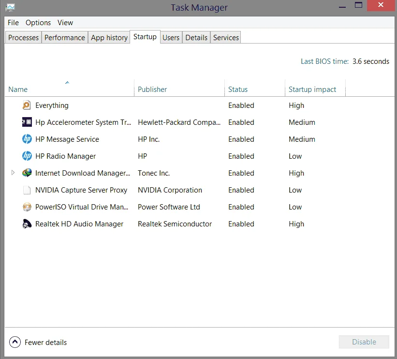This screenshot has height=359, width=397.
Task: Click the Task Manager title bar icon
Action: pyautogui.click(x=10, y=7)
